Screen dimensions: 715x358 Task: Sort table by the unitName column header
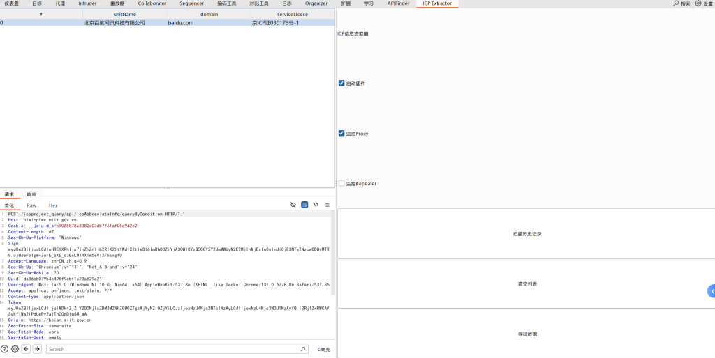125,14
